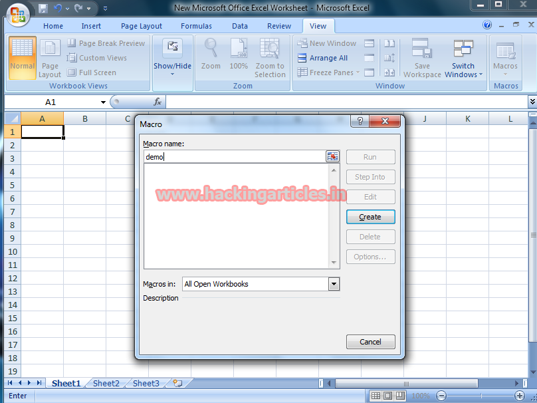Viewport: 537px width, 403px height.
Task: Click the Macro dialog help button
Action: tap(360, 121)
